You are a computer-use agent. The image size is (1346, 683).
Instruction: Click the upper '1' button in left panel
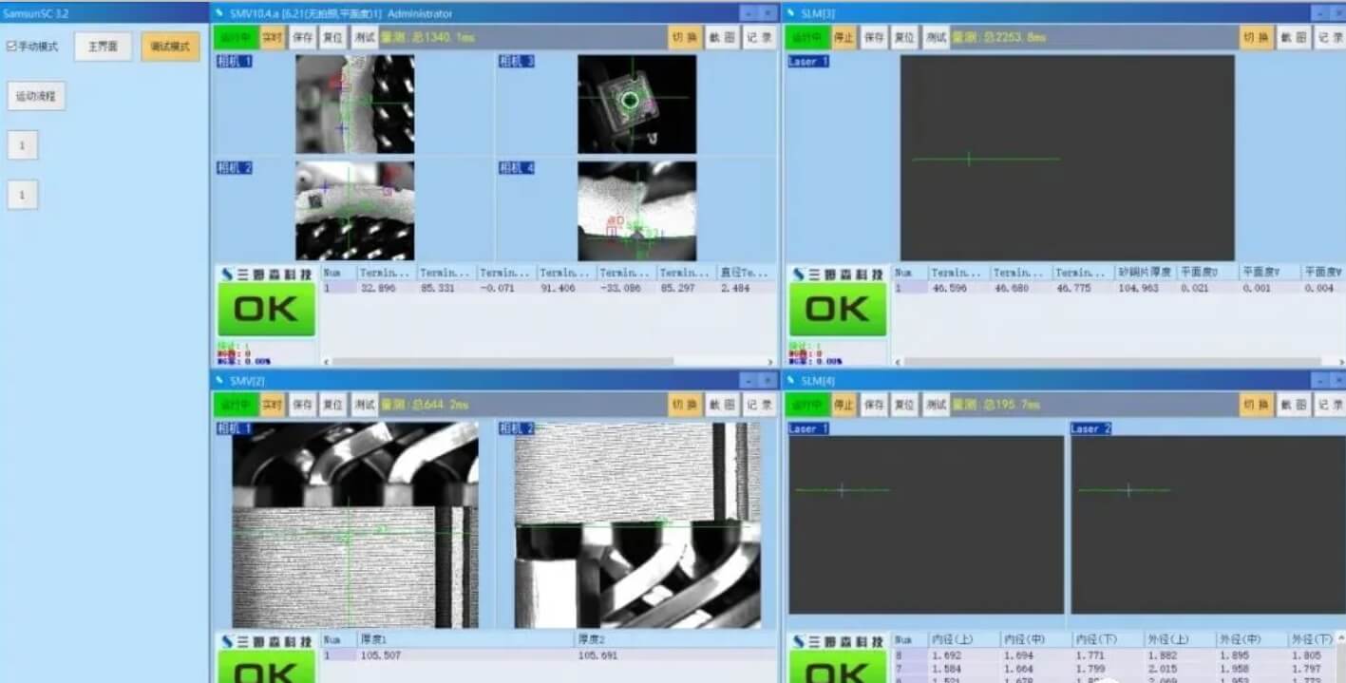tap(22, 145)
